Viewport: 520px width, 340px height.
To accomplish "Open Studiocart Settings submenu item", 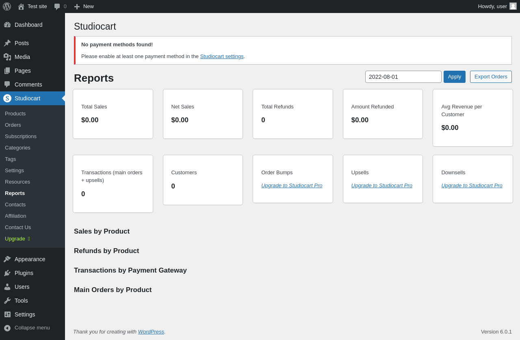I will click(14, 171).
